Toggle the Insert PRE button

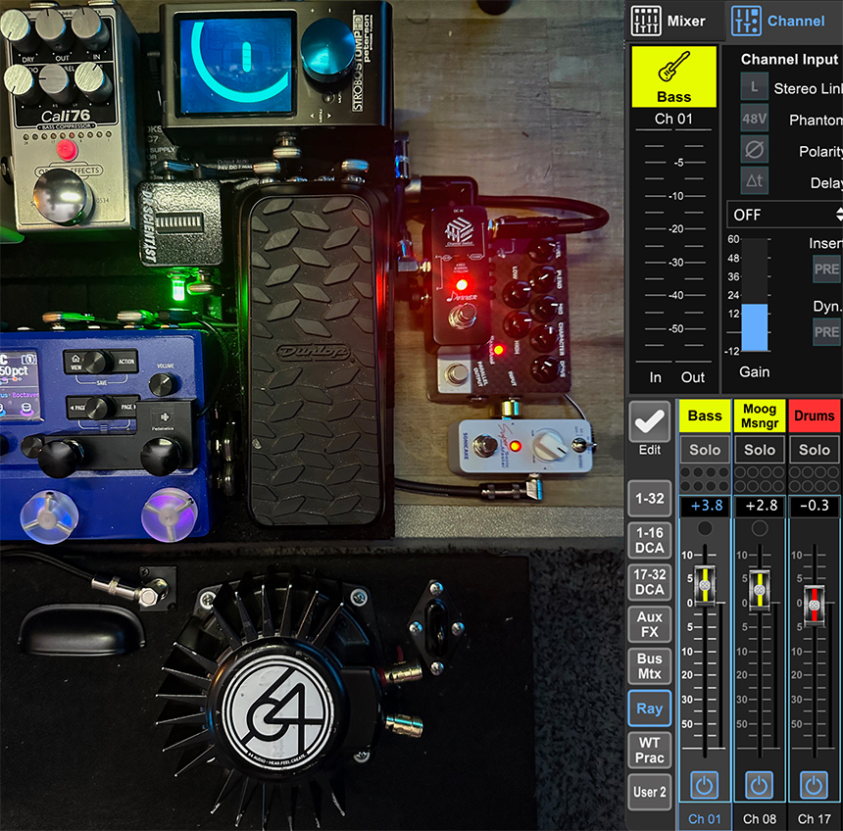click(x=826, y=269)
